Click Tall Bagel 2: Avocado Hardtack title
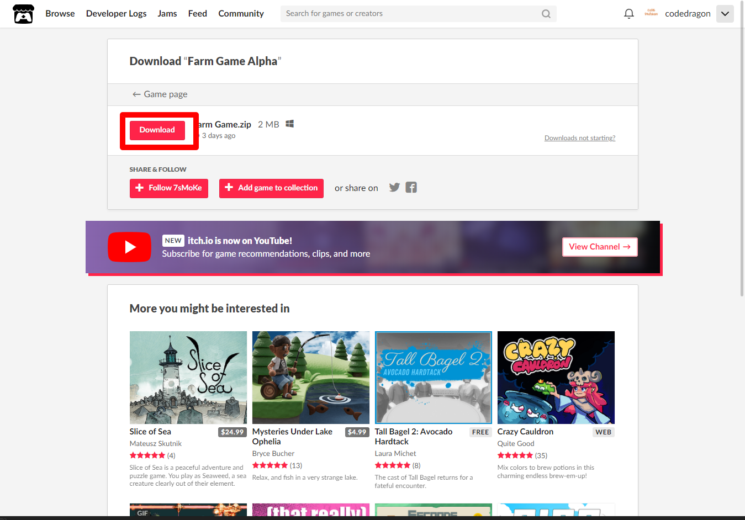 click(414, 437)
